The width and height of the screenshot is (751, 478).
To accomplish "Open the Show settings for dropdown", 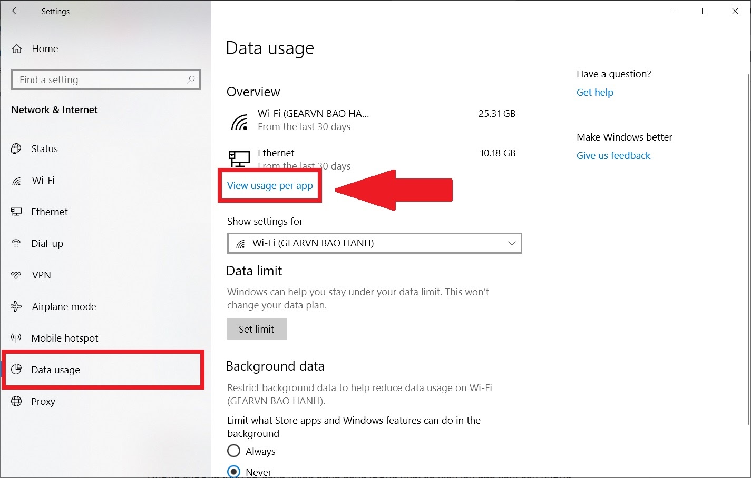I will 375,243.
